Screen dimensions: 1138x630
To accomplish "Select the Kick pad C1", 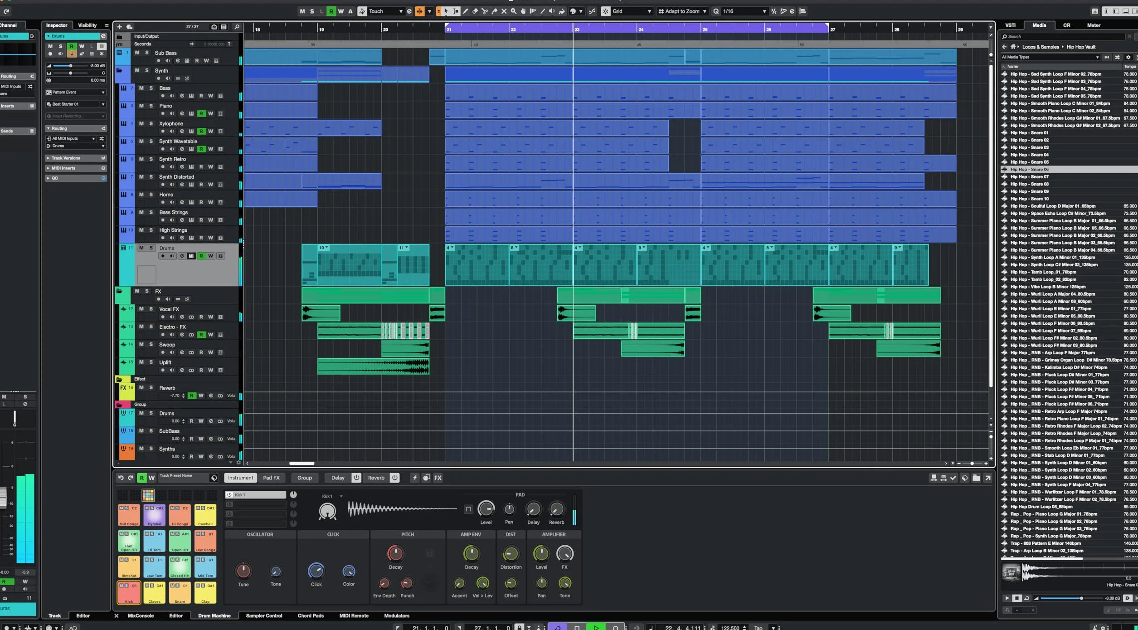I will click(x=129, y=593).
